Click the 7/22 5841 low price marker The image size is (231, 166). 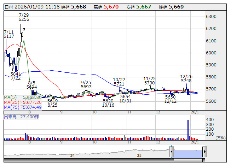pyautogui.click(x=16, y=76)
